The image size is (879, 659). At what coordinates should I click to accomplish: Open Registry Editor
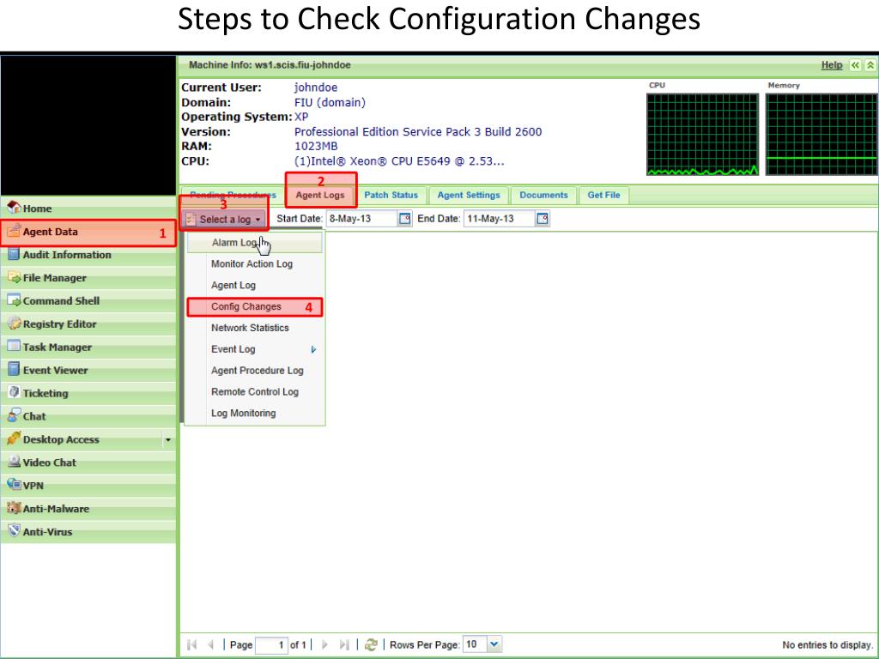(88, 323)
